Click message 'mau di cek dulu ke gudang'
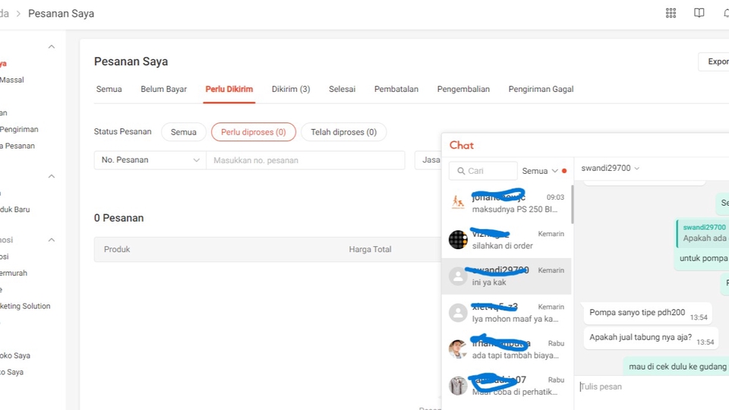The image size is (729, 410). [677, 367]
